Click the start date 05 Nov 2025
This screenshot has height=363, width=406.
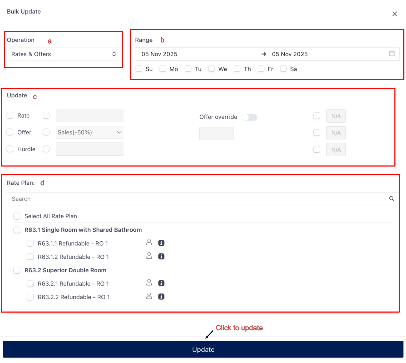click(x=160, y=54)
